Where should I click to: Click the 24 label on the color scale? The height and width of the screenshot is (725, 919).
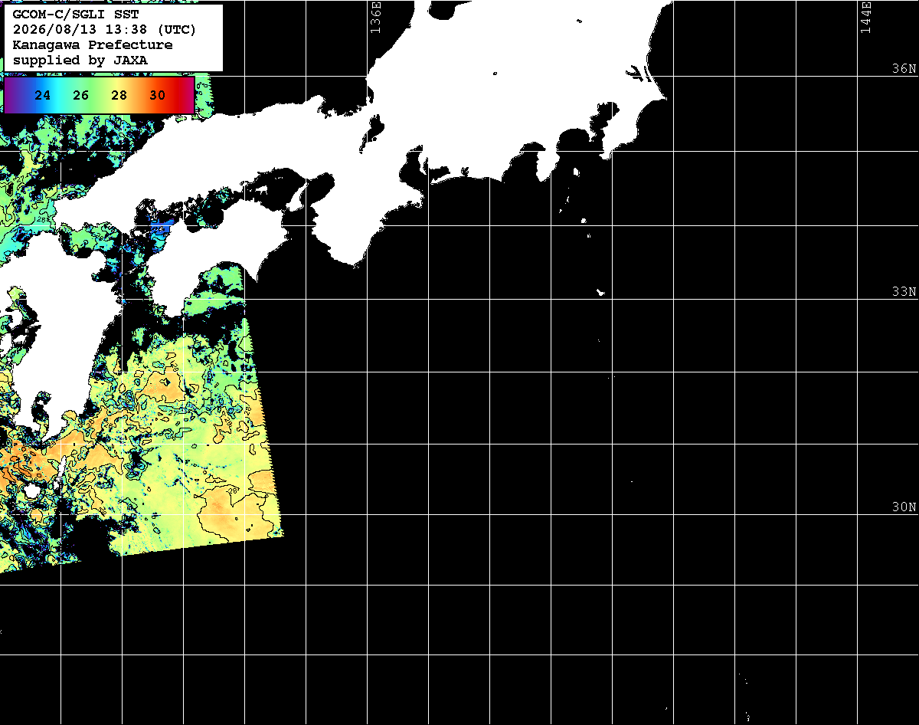coord(44,96)
